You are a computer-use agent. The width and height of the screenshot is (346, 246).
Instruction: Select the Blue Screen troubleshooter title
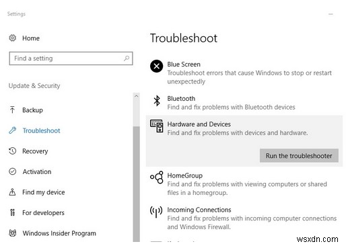pyautogui.click(x=184, y=65)
